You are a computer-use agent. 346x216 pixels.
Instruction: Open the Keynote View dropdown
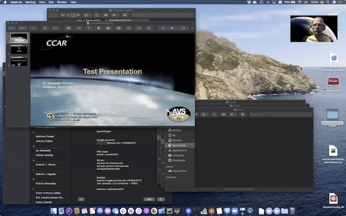pos(12,28)
